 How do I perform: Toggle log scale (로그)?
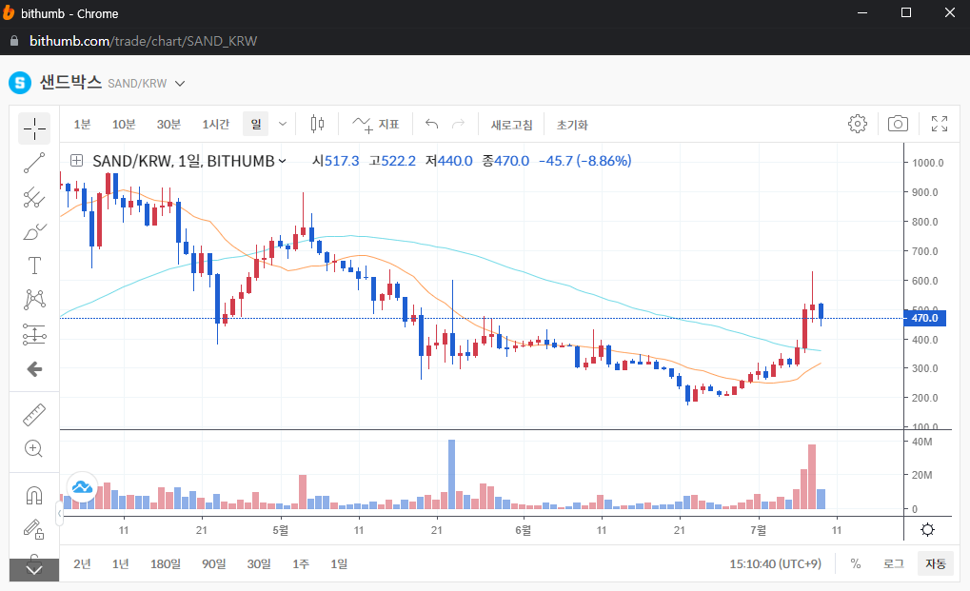tap(894, 563)
